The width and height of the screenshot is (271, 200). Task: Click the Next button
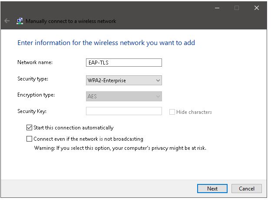point(212,188)
